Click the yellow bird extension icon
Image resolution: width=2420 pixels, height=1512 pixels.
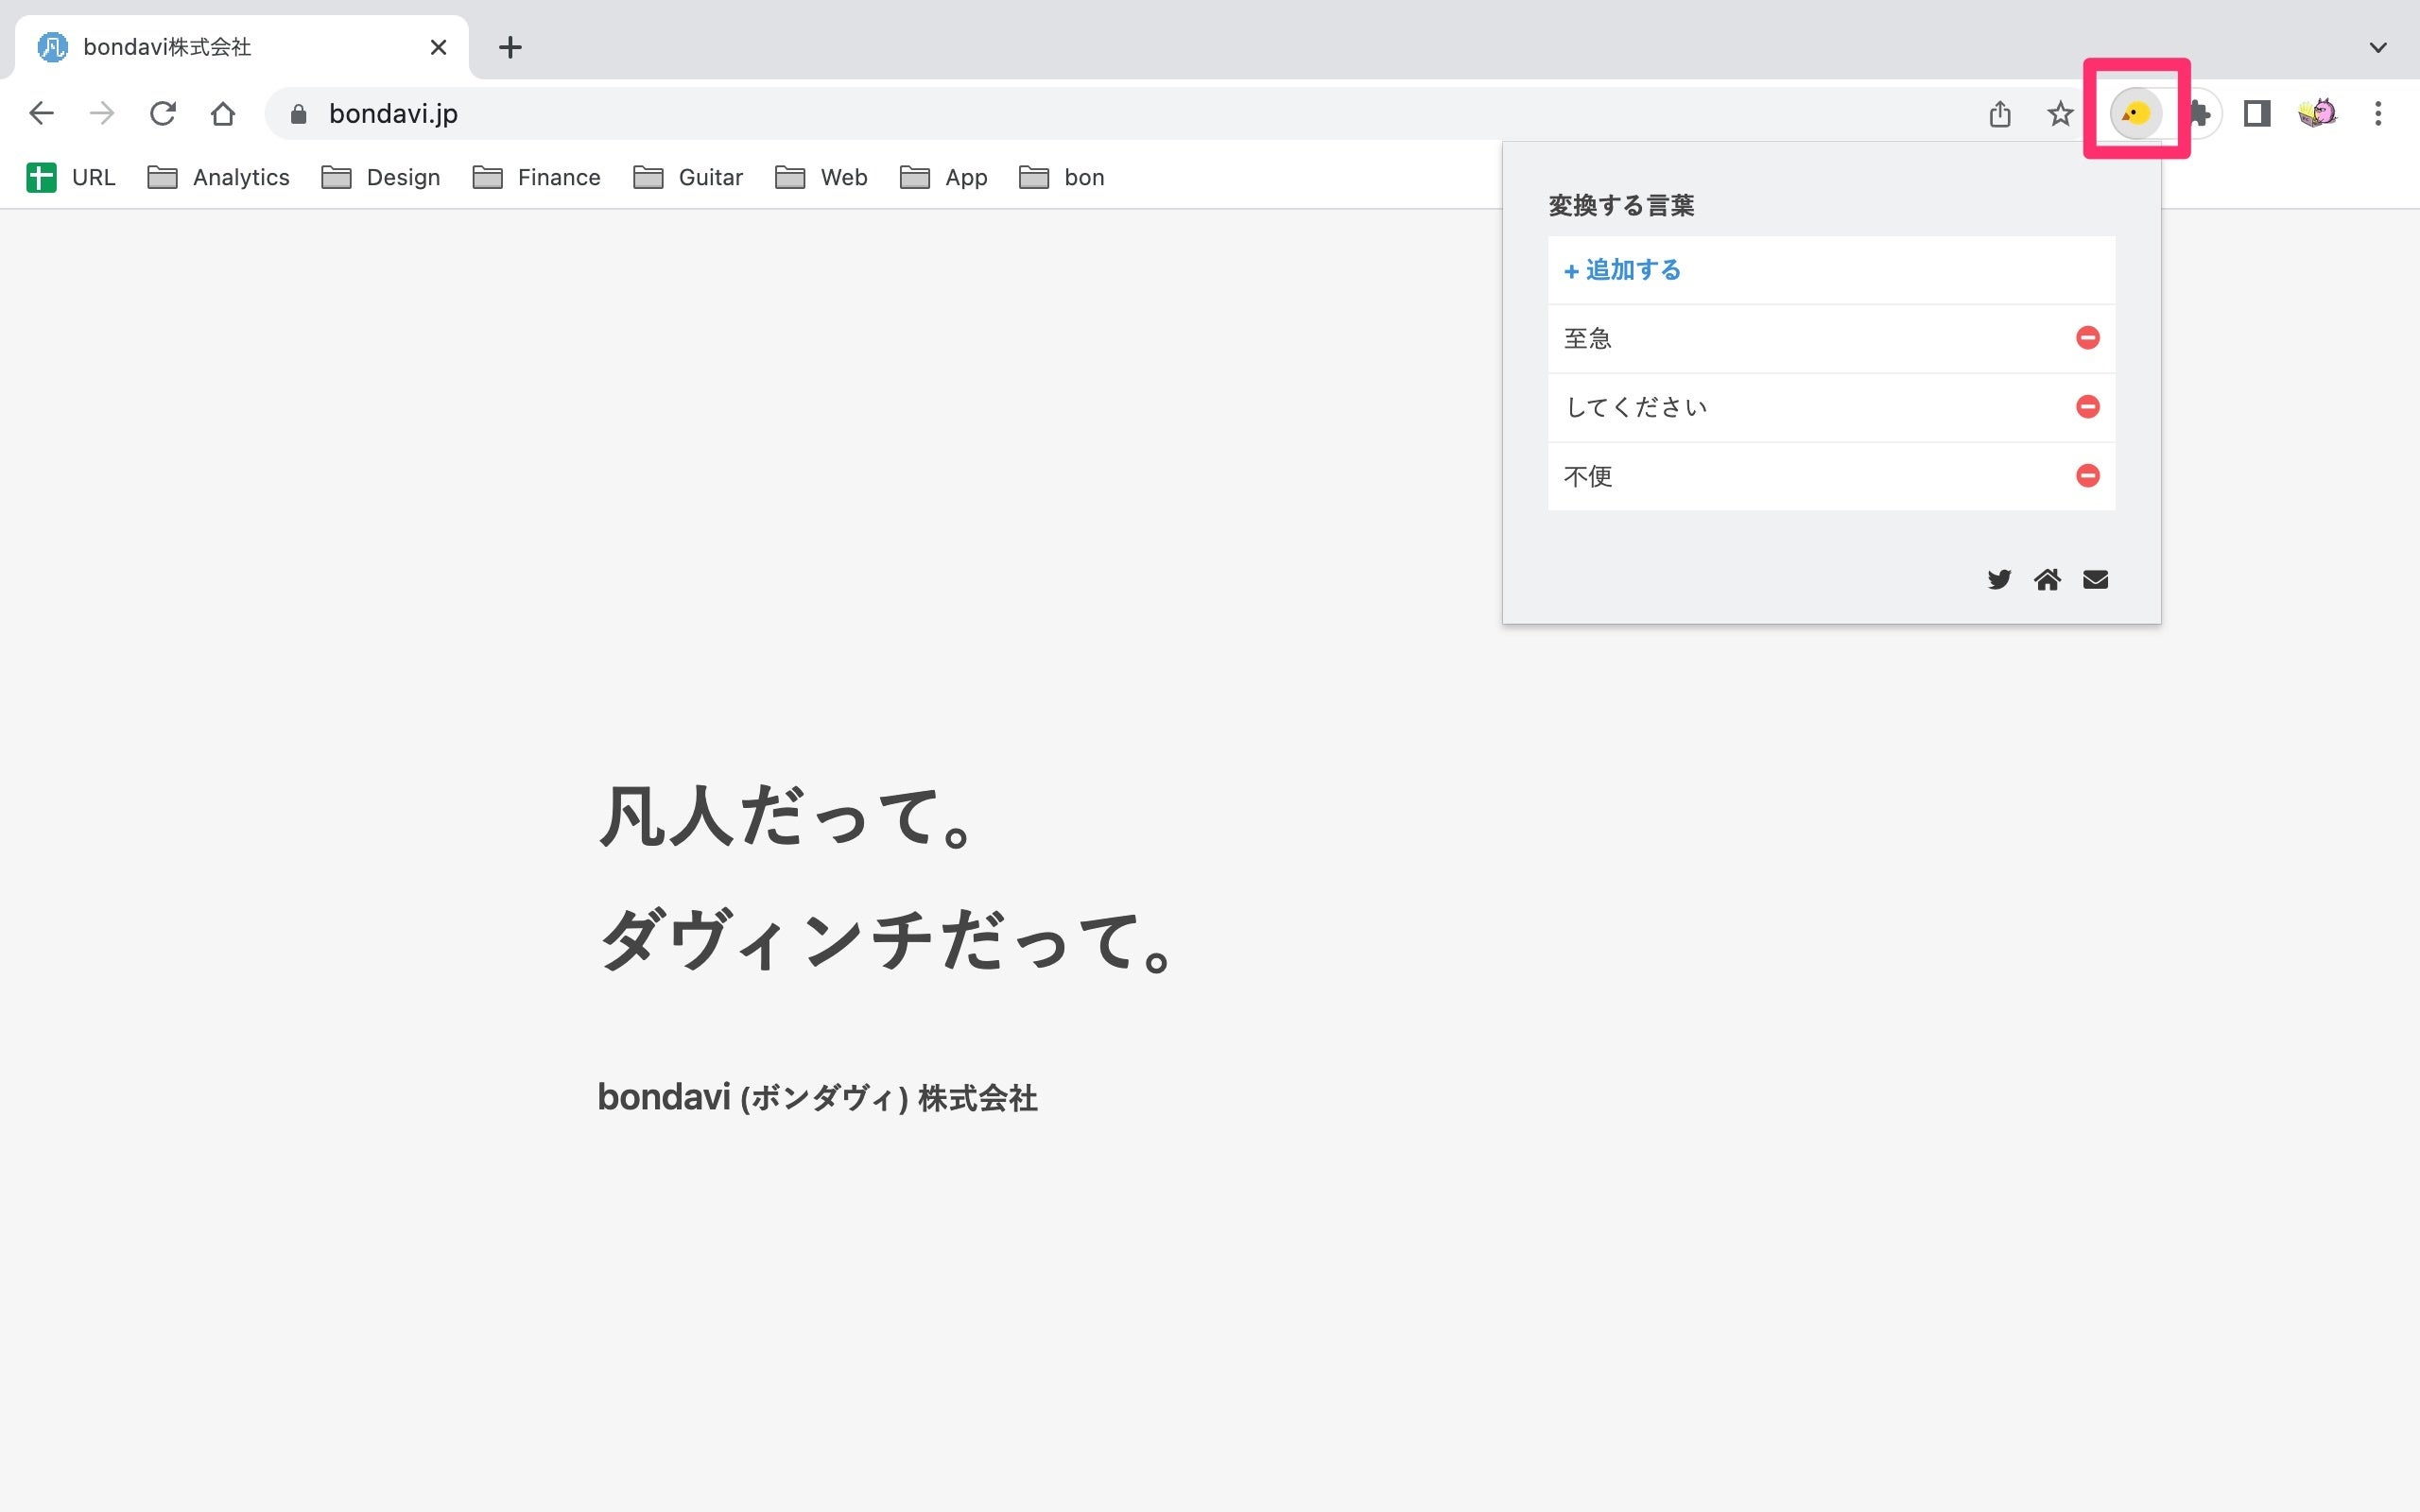click(2135, 114)
